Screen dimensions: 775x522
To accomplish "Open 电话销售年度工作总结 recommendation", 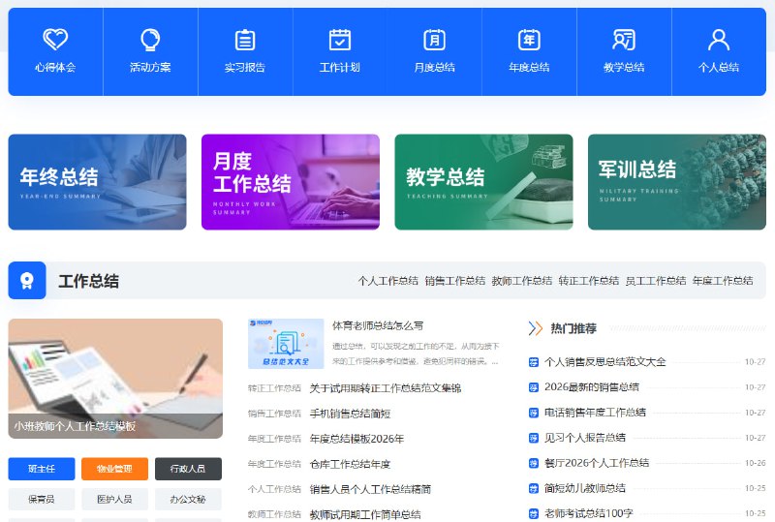I will (595, 413).
